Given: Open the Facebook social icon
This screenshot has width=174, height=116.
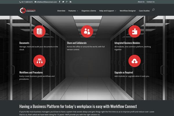Looking at the screenshot, I should [59, 2].
